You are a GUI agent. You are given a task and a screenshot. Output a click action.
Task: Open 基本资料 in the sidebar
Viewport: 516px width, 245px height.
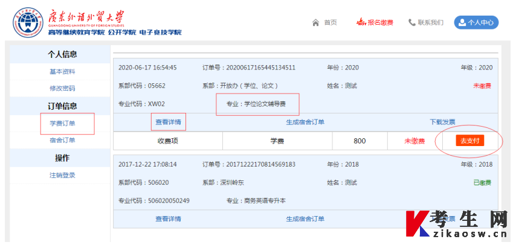point(62,72)
